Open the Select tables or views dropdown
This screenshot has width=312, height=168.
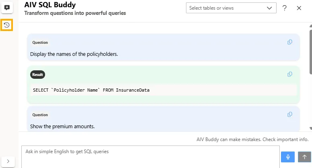(x=231, y=8)
